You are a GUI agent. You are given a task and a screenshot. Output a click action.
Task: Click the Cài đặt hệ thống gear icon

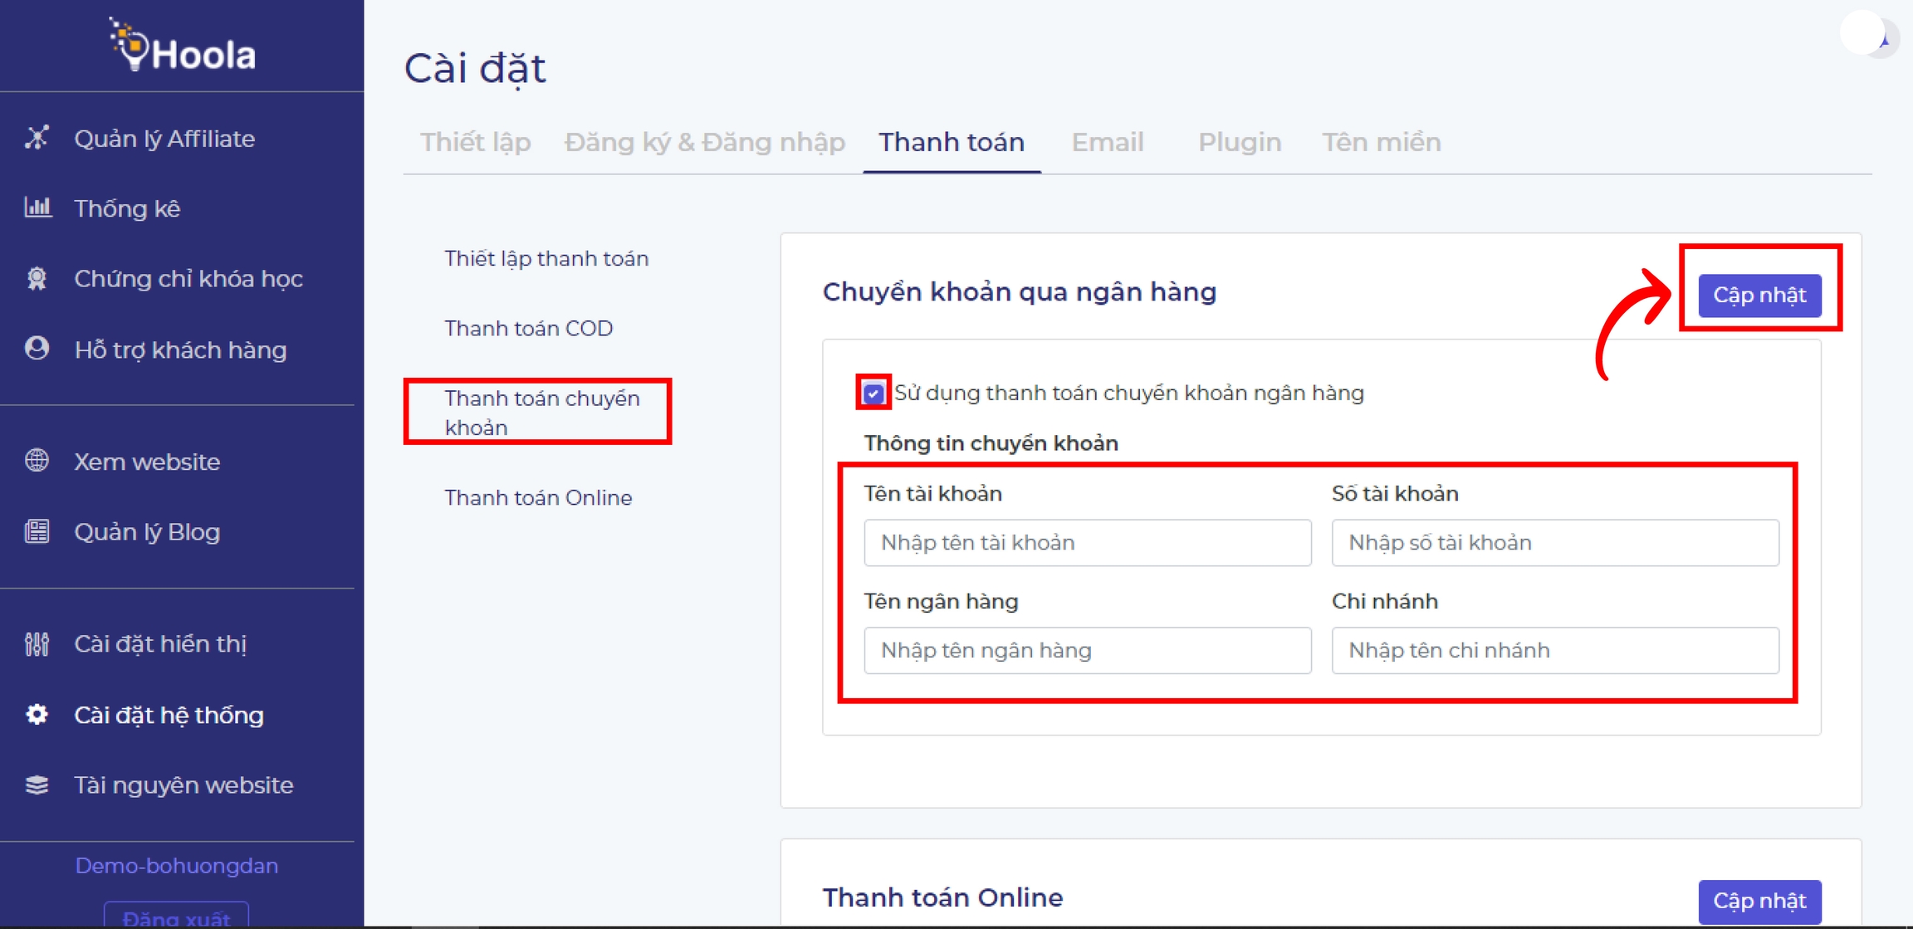[x=37, y=715]
